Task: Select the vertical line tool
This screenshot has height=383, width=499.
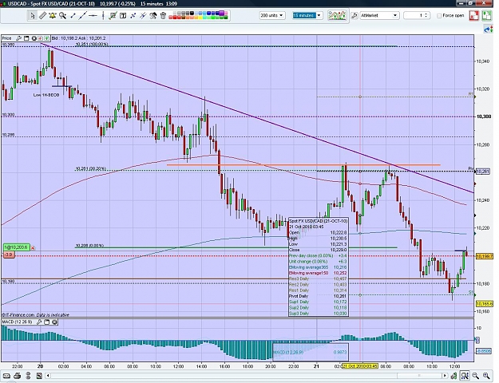Action: click(103, 15)
